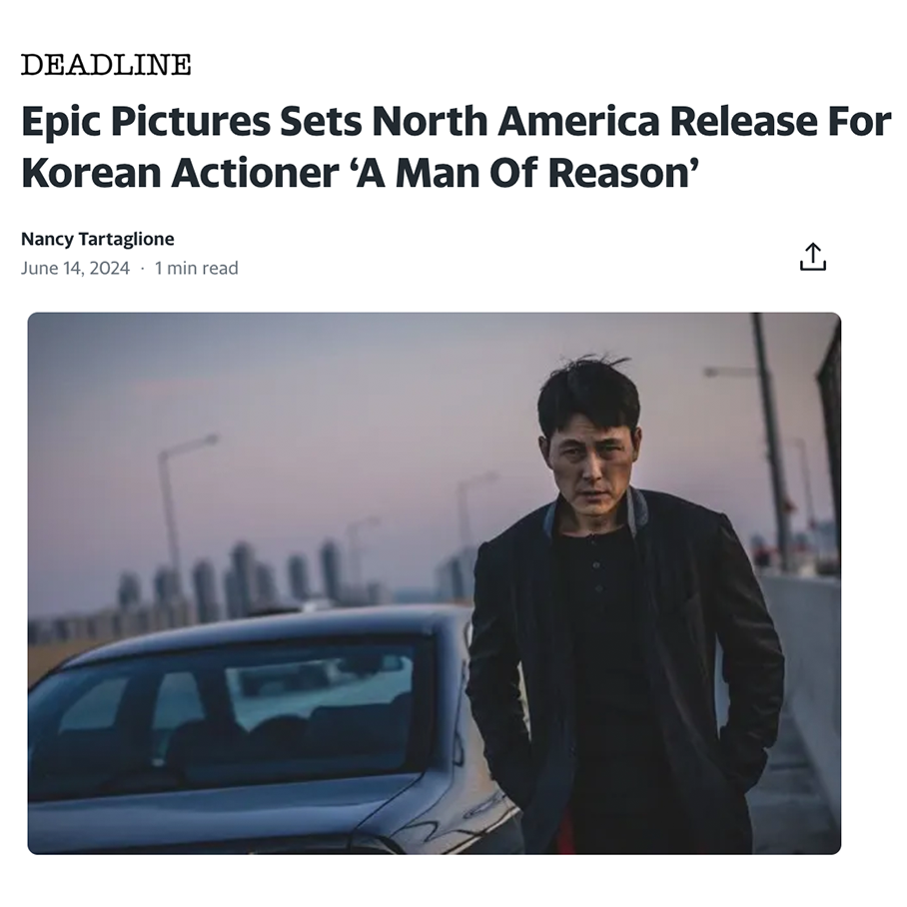Select the June 14, 2024 publish date
The width and height of the screenshot is (907, 907).
[x=75, y=269]
